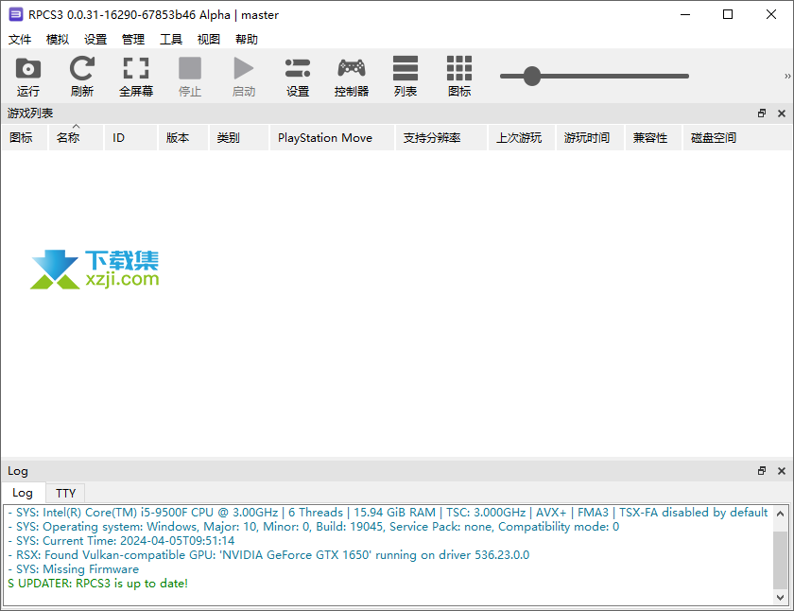Minimize the RPCS3 window
Viewport: 794px width, 611px height.
tap(685, 14)
